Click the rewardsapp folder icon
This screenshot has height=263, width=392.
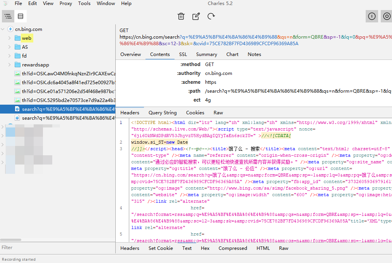coord(17,64)
